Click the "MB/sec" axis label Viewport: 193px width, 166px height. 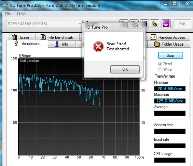pyautogui.click(x=25, y=56)
